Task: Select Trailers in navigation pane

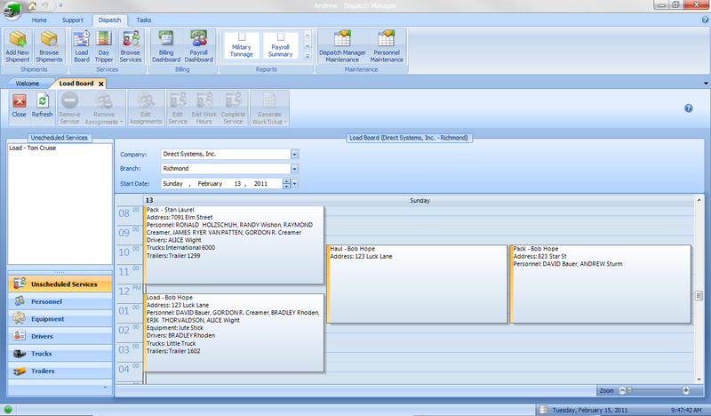Action: pos(60,371)
